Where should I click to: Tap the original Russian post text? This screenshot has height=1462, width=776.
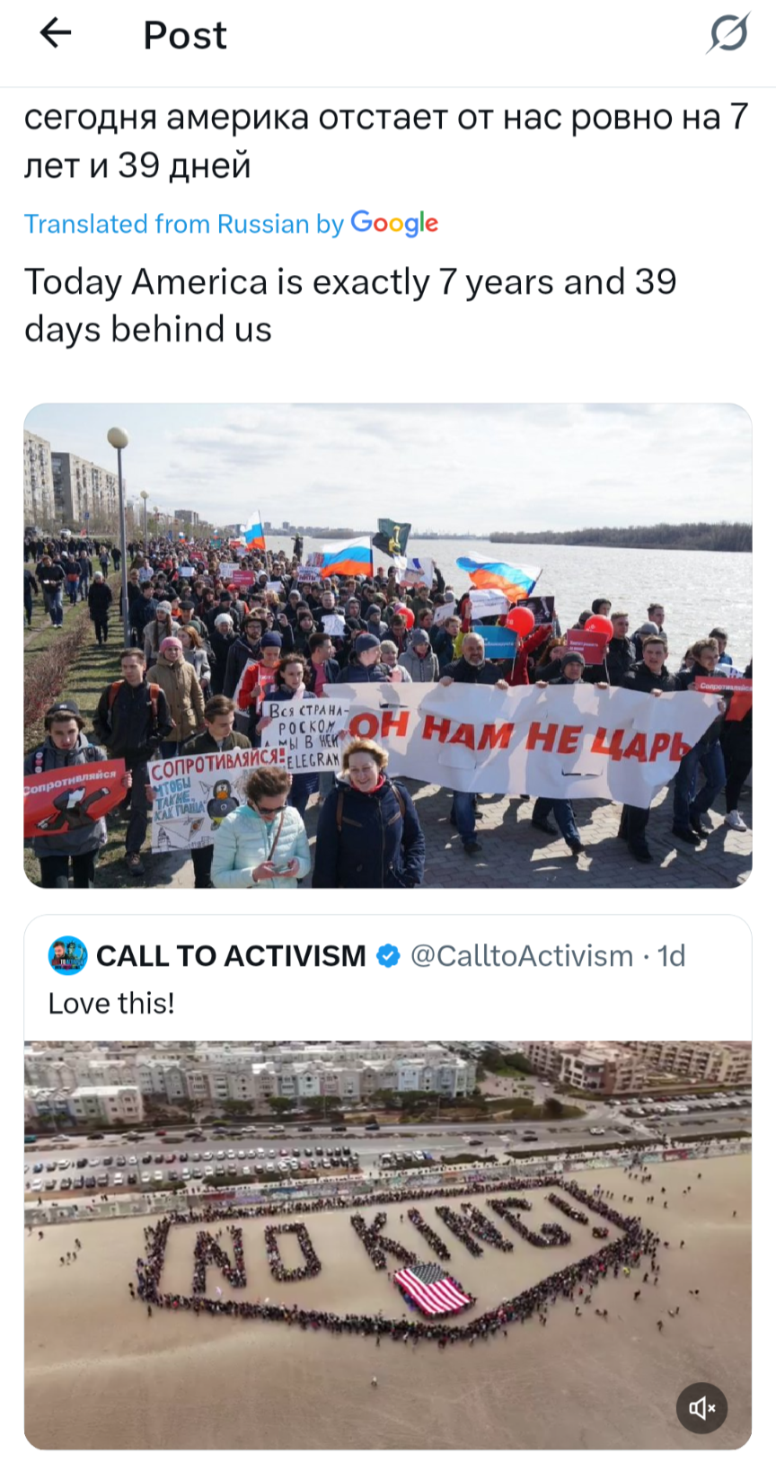tap(386, 141)
